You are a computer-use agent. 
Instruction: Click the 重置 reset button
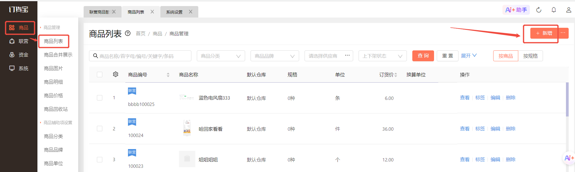[448, 56]
